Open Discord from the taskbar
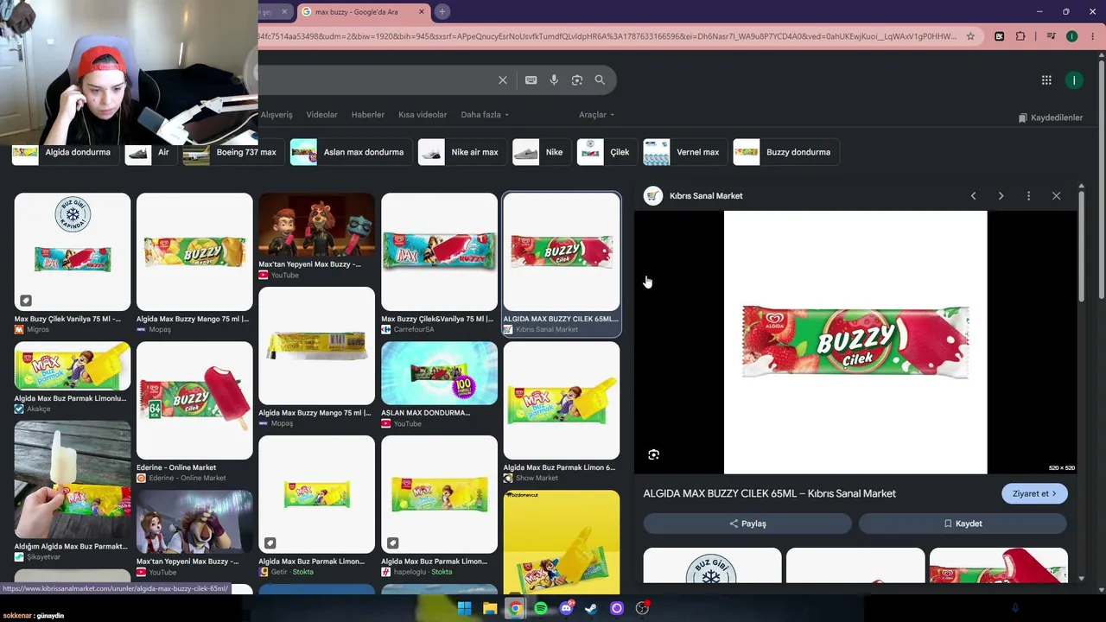This screenshot has width=1106, height=622. click(566, 608)
